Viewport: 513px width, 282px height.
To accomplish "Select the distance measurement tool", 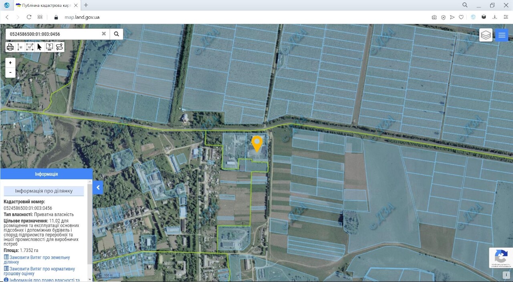I will [20, 47].
